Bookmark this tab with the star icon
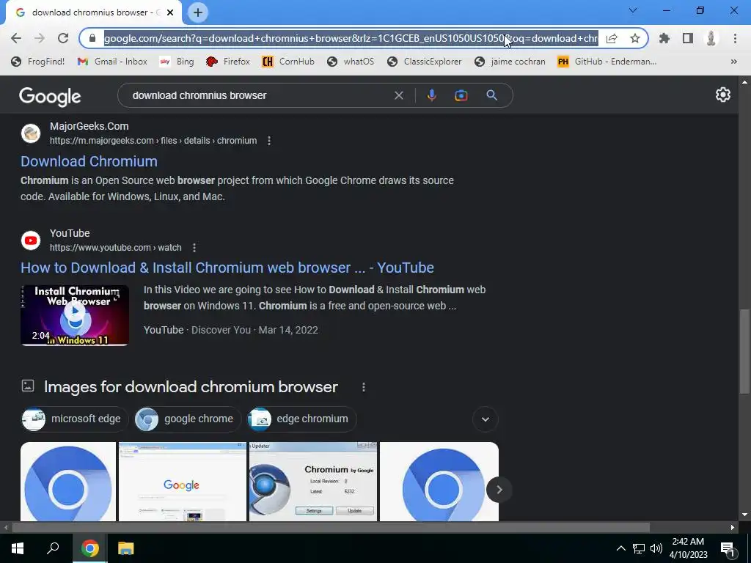Screen dimensions: 751x563 tap(635, 38)
